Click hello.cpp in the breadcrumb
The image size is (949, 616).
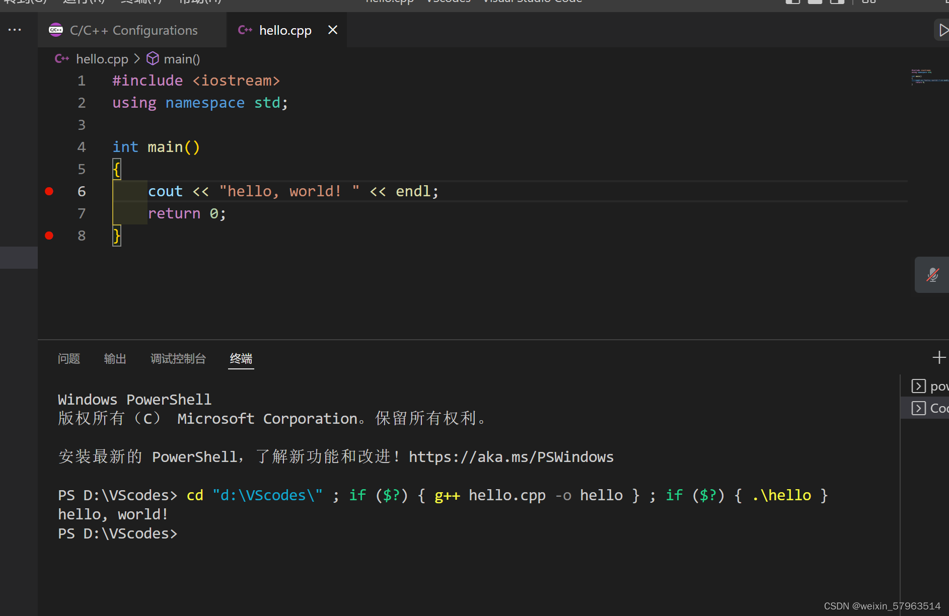coord(102,59)
